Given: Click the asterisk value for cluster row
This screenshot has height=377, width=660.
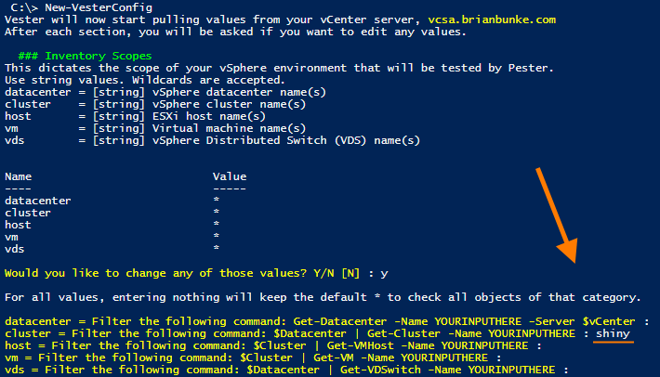Looking at the screenshot, I should tap(216, 213).
